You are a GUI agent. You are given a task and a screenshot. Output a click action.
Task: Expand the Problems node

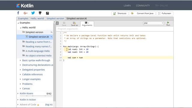(20, 84)
